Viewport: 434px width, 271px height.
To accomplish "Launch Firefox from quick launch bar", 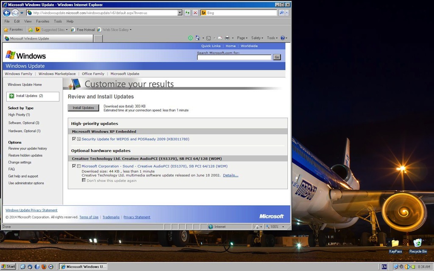I will [44, 267].
